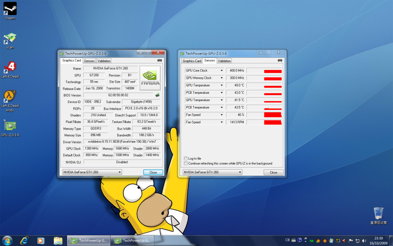Open the Fan Speed RPM sensor dropdown
The image size is (393, 246).
[221, 122]
